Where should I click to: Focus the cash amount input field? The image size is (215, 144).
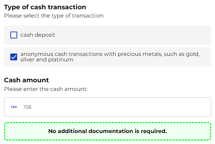[x=117, y=107]
